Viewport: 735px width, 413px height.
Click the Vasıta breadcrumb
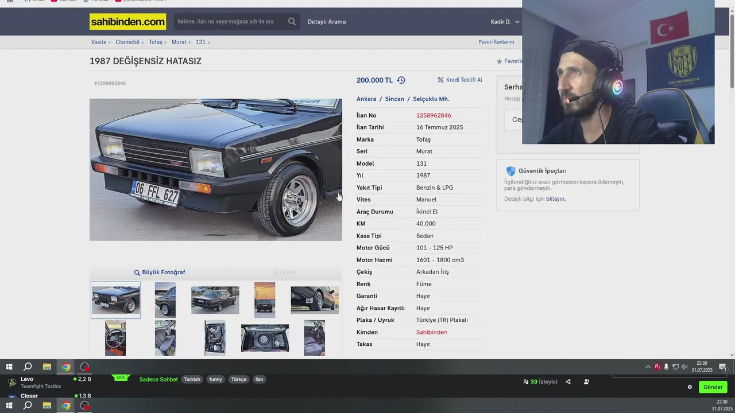(x=99, y=42)
